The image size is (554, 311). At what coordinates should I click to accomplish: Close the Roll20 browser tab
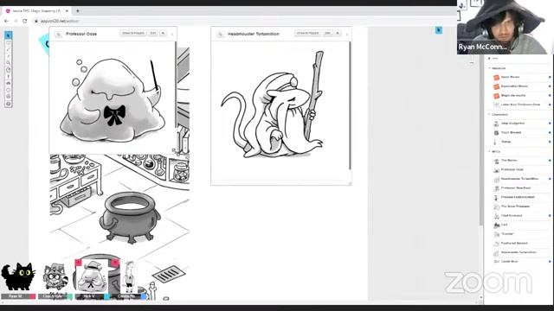pos(67,11)
